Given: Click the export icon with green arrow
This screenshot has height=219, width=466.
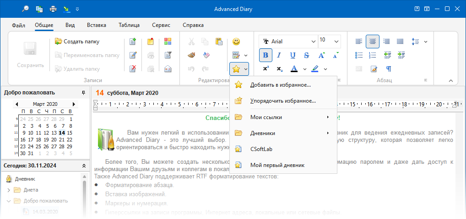Looking at the screenshot, I should coord(66,9).
